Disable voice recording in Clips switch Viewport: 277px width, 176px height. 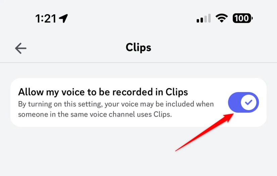point(243,102)
